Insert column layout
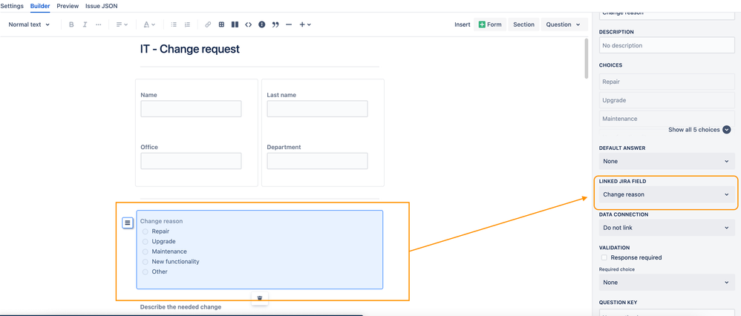 235,24
